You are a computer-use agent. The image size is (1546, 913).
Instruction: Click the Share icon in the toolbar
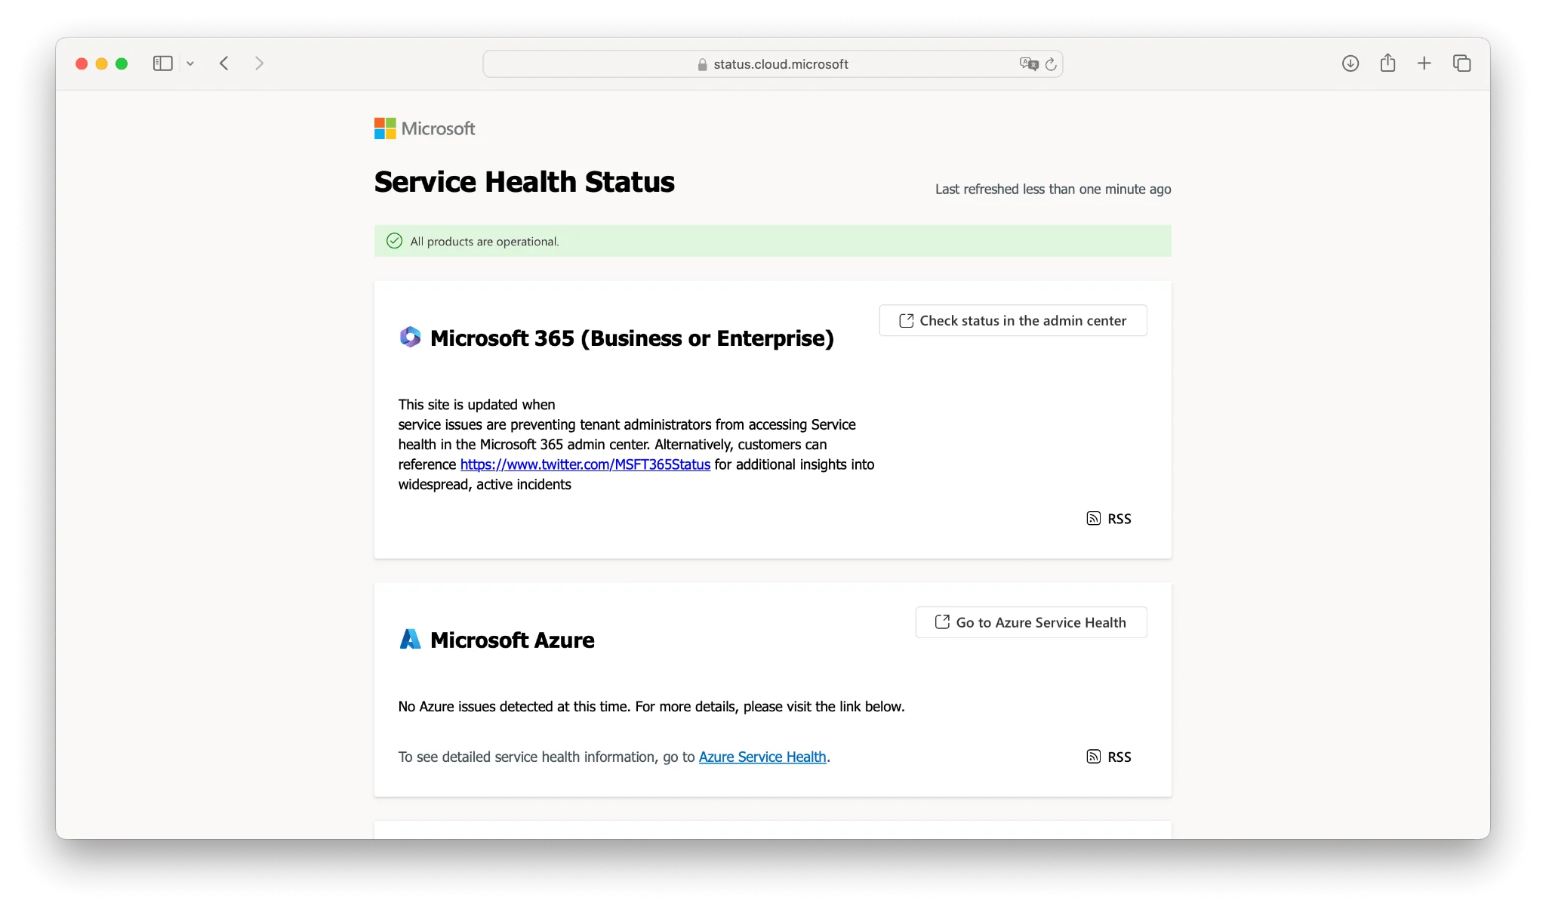pyautogui.click(x=1387, y=63)
